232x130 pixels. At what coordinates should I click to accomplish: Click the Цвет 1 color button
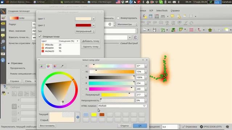point(83,19)
